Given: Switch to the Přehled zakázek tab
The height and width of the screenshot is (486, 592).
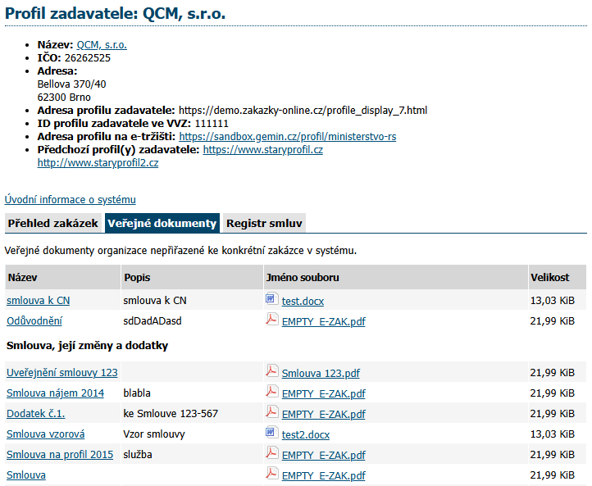Looking at the screenshot, I should [x=52, y=223].
